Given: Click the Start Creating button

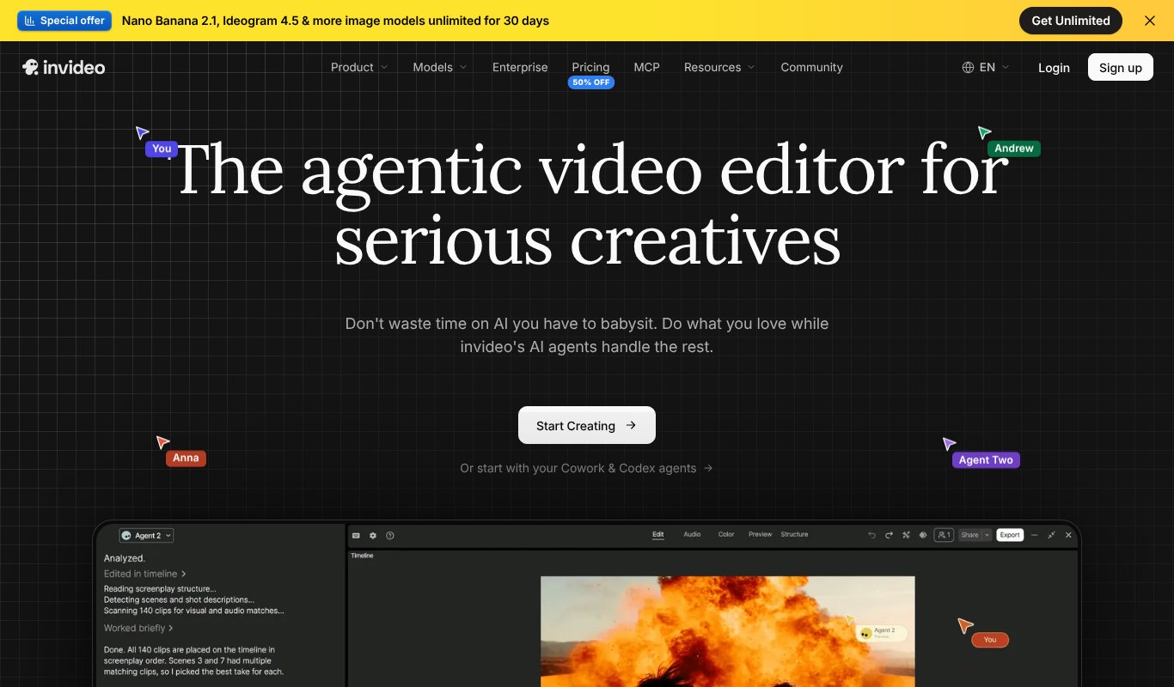Looking at the screenshot, I should pyautogui.click(x=587, y=425).
